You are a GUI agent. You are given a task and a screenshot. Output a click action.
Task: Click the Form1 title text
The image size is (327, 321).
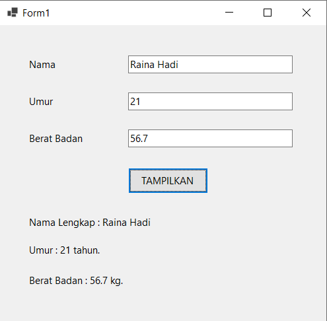pyautogui.click(x=36, y=13)
